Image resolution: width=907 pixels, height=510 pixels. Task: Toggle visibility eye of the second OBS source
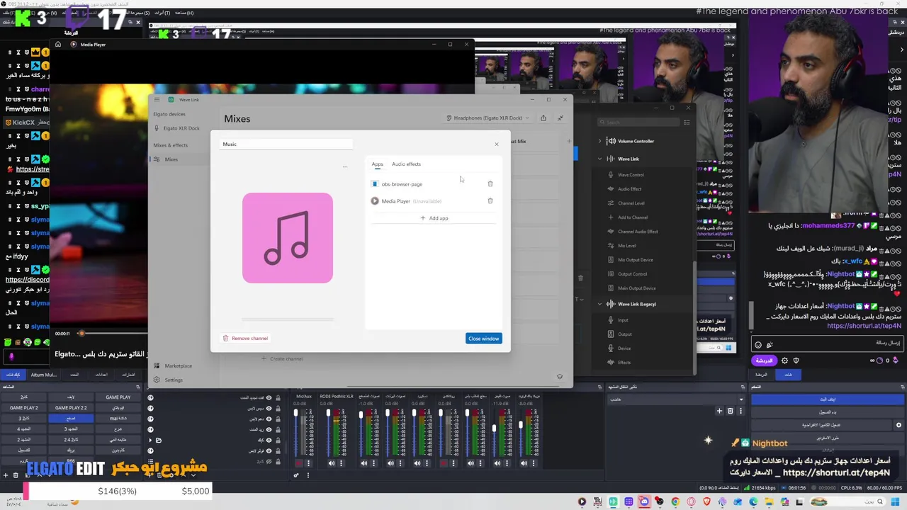(x=269, y=409)
